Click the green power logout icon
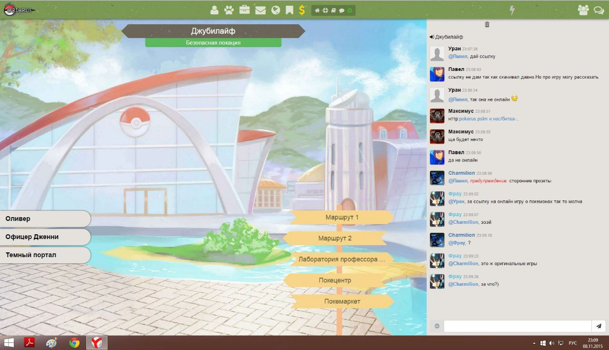Screen dimensions: 609x350 click(x=349, y=10)
